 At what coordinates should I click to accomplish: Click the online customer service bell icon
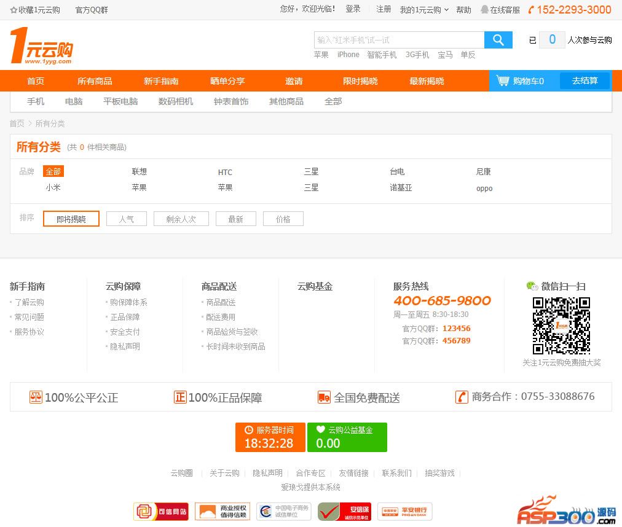point(484,10)
